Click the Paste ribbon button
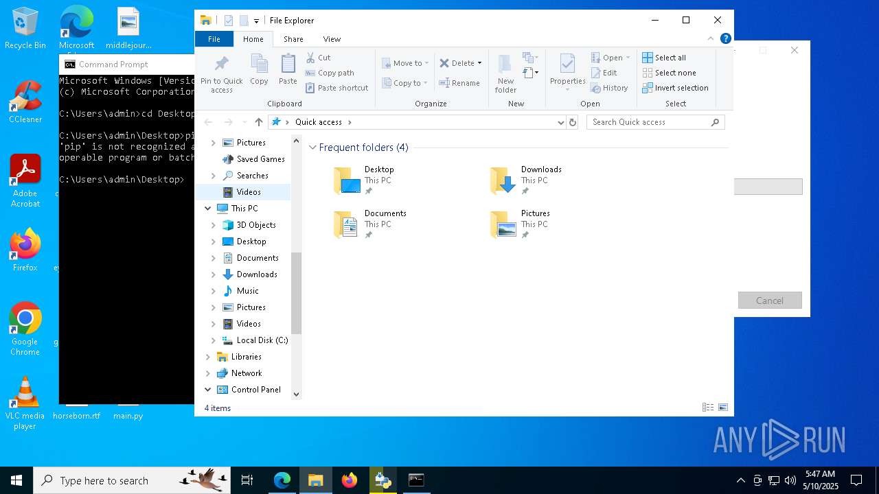 point(288,71)
